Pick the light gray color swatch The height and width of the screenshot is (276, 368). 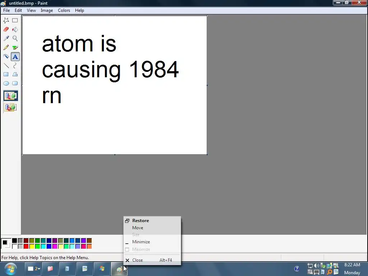tap(20, 247)
